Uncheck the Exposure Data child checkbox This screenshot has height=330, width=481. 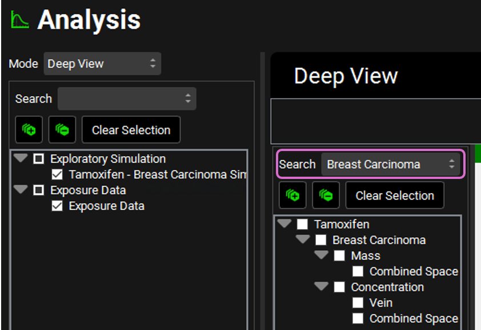click(57, 206)
